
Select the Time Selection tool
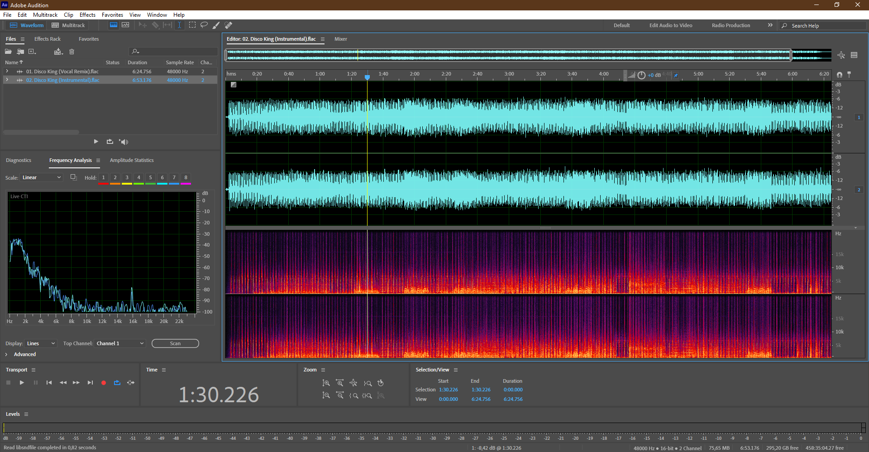pyautogui.click(x=180, y=25)
